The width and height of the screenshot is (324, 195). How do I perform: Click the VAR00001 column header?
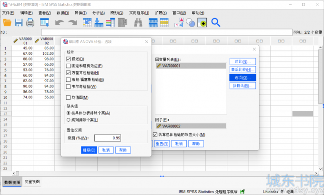click(x=22, y=41)
